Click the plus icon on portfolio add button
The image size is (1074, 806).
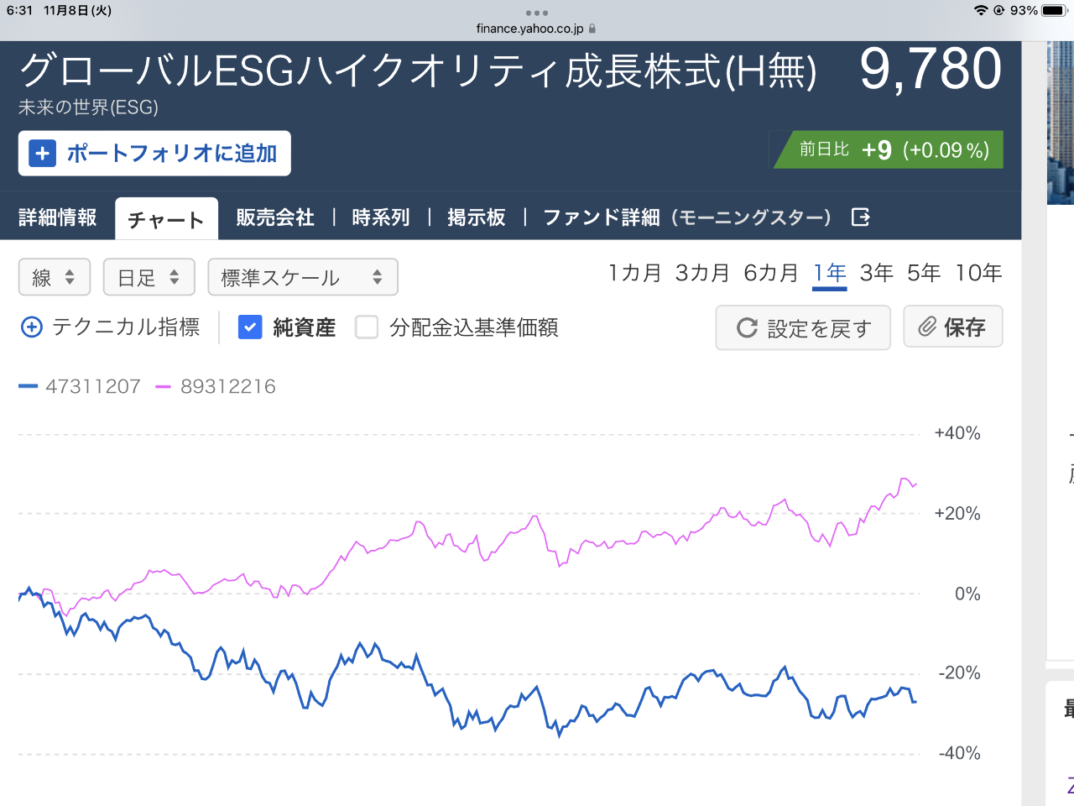coord(42,154)
